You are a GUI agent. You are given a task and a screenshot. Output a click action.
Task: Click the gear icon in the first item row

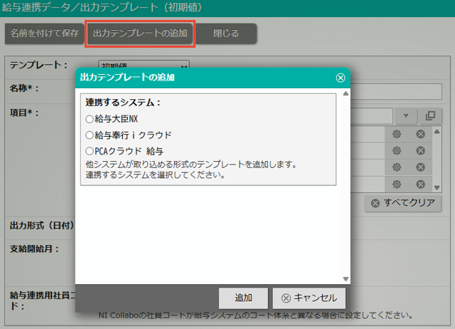click(397, 134)
